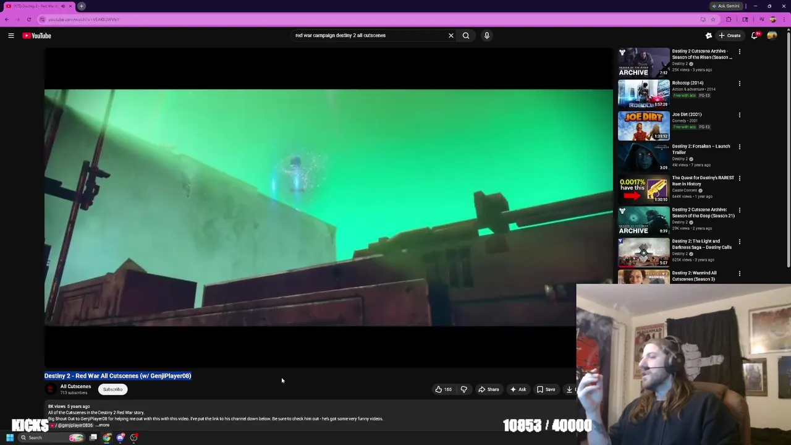Open the @genjiplayer0836 channel link
Screen dimensions: 791x445
coord(75,425)
